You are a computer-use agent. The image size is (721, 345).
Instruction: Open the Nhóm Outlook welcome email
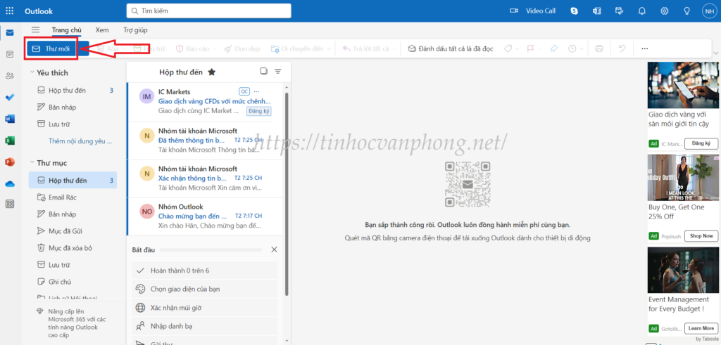(205, 216)
